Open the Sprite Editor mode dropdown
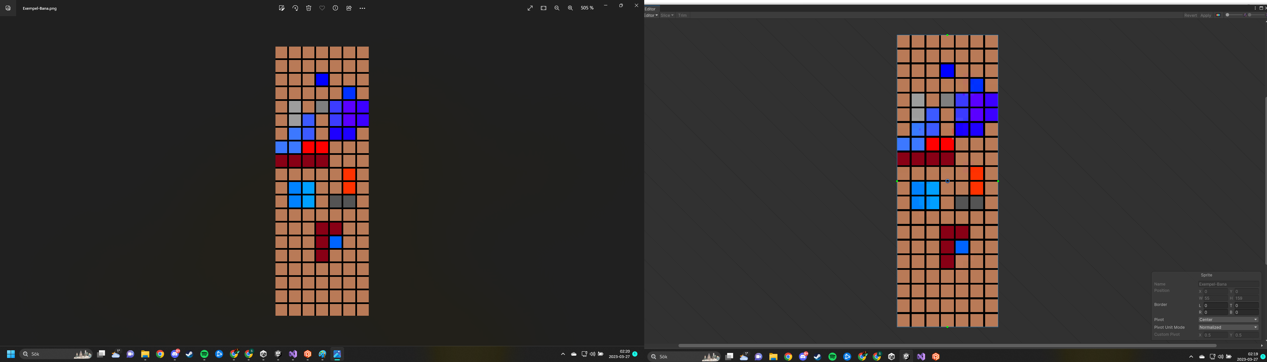Viewport: 1267px width, 362px height. coord(651,15)
